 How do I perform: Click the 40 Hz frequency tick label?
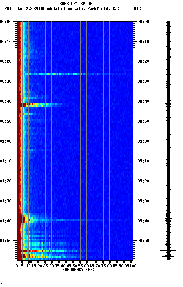(63, 266)
